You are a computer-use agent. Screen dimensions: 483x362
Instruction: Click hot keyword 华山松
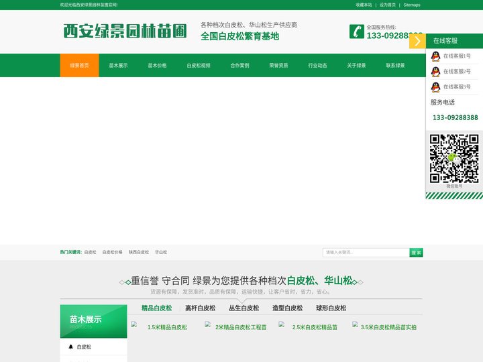(x=161, y=252)
